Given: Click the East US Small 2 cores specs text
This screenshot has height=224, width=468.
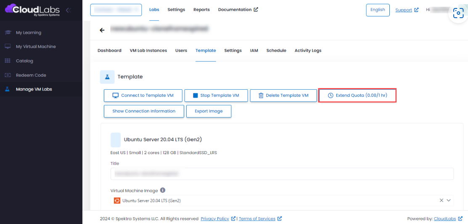Looking at the screenshot, I should pyautogui.click(x=164, y=152).
